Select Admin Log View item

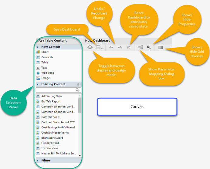[52, 96]
